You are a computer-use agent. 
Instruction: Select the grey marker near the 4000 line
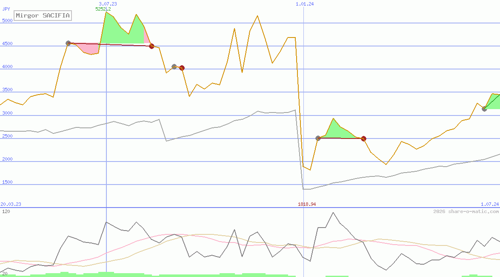click(x=174, y=66)
